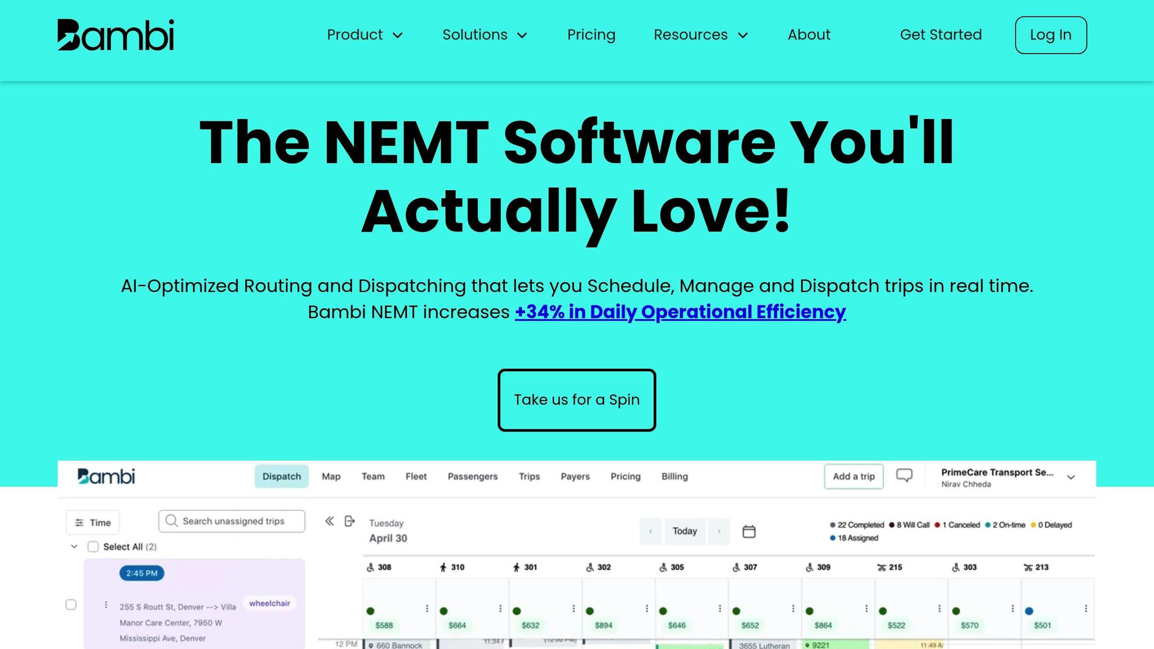Click the wheelchair icon for vehicle 302
Screen dimensions: 1154x649
[x=590, y=567]
